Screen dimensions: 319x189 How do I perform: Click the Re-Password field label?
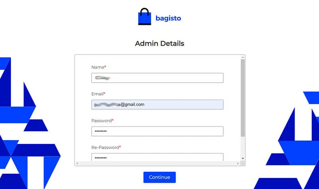[106, 147]
